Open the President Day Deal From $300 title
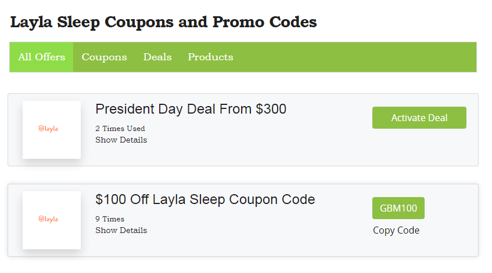The height and width of the screenshot is (273, 492). [x=191, y=109]
